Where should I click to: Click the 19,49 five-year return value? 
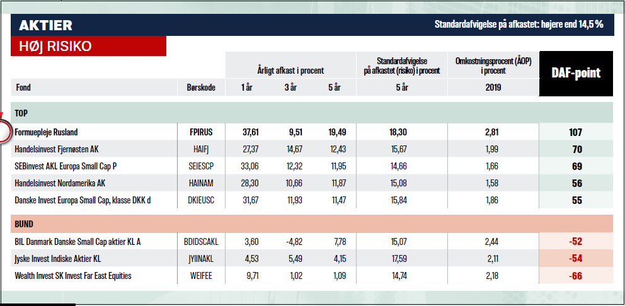coord(337,132)
